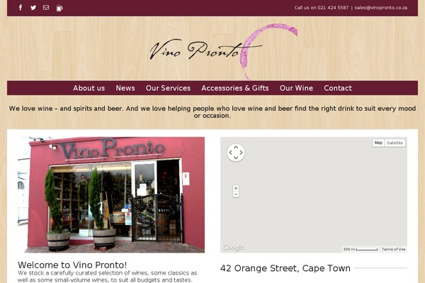Screen dimensions: 425x283
Task: Expand the Our Services menu
Action: coord(168,88)
